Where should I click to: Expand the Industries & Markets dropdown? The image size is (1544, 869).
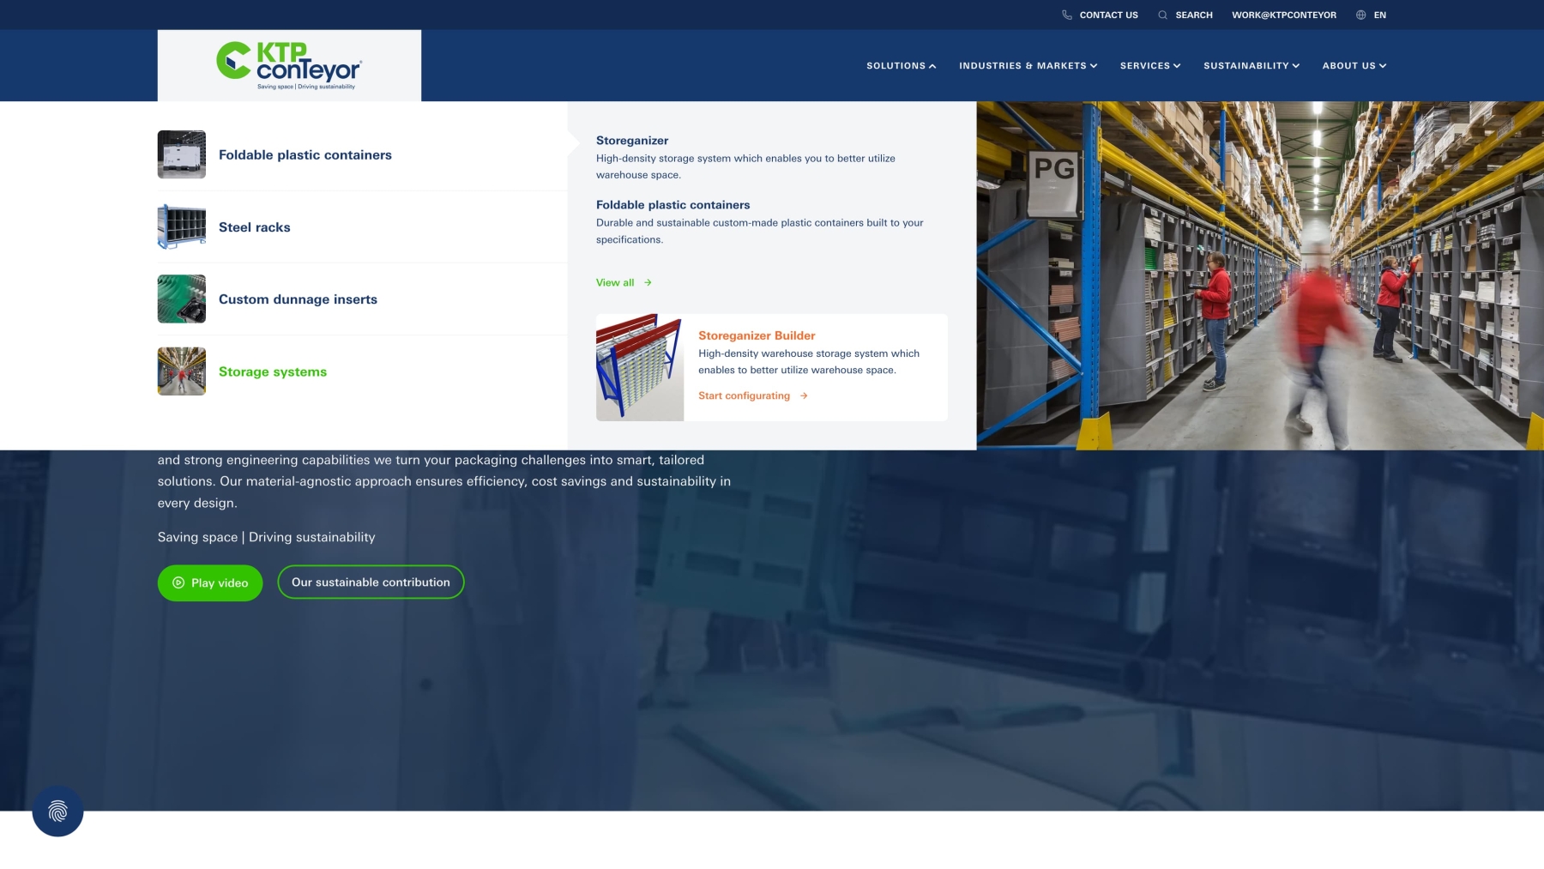[x=1027, y=65]
